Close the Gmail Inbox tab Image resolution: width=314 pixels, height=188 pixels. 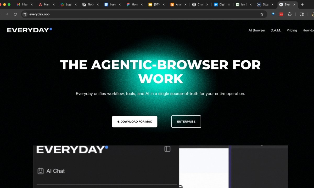tap(32, 4)
